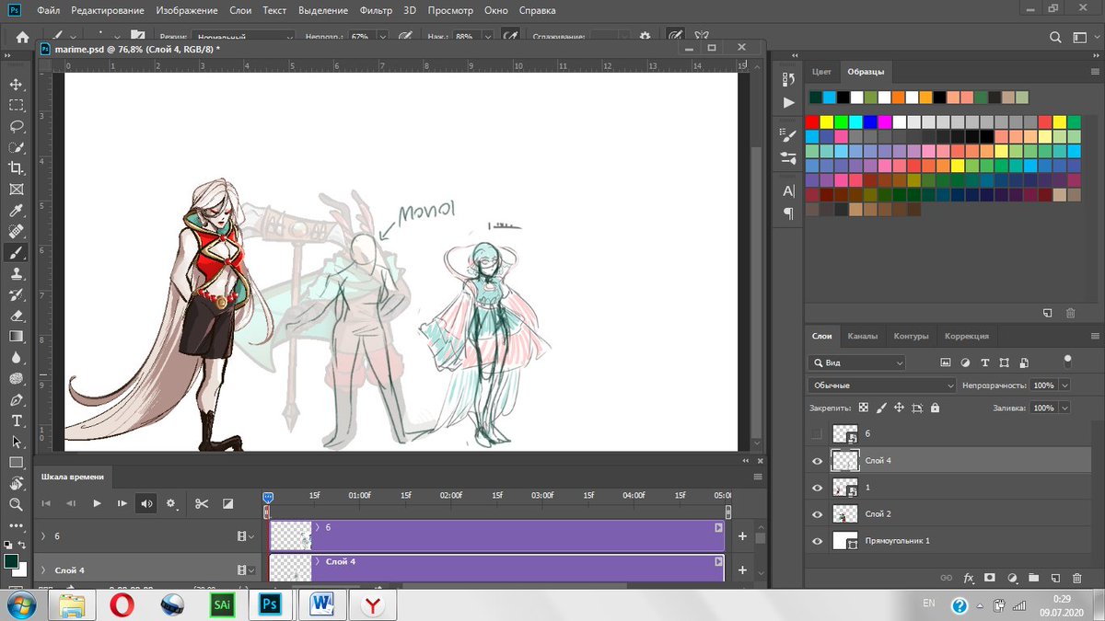Activate the Eraser tool
Image resolution: width=1105 pixels, height=621 pixels.
(16, 316)
